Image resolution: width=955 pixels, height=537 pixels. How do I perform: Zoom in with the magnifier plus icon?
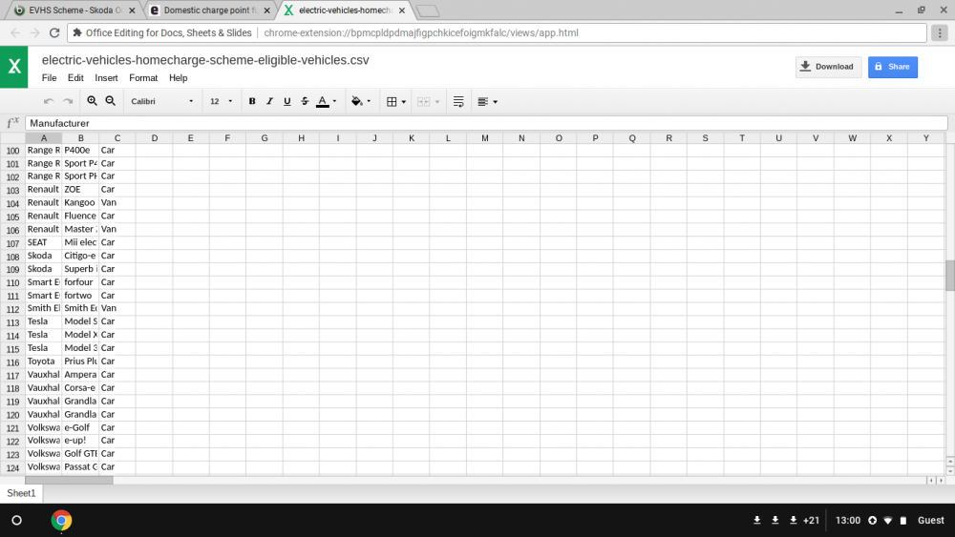coord(92,101)
